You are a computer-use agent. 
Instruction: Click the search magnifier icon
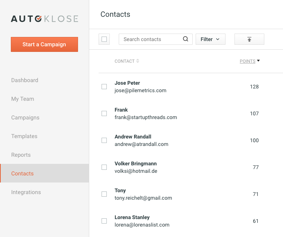pos(186,39)
